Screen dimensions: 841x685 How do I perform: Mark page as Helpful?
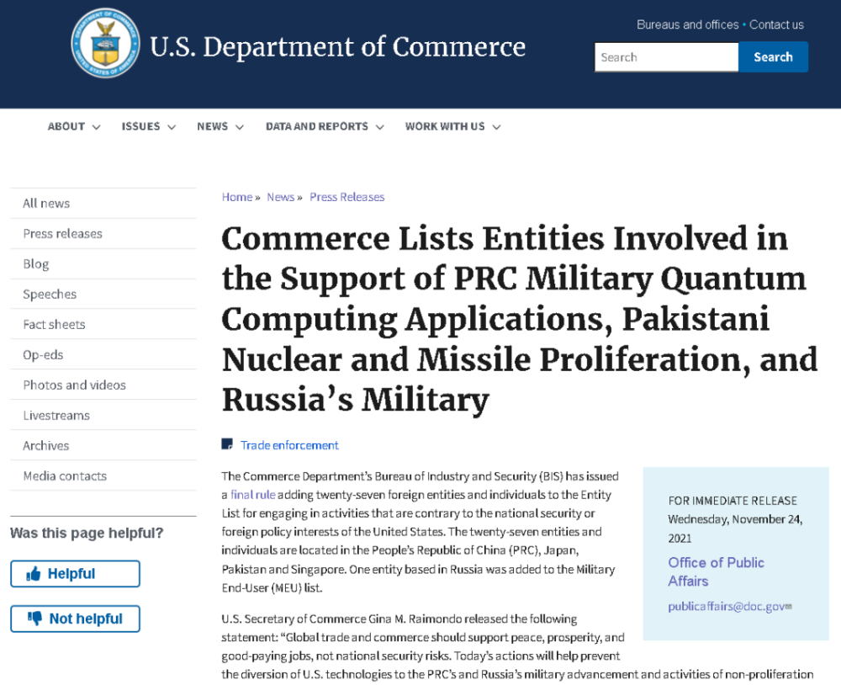tap(75, 574)
